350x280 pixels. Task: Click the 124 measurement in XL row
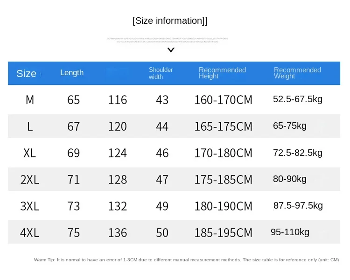tap(118, 153)
